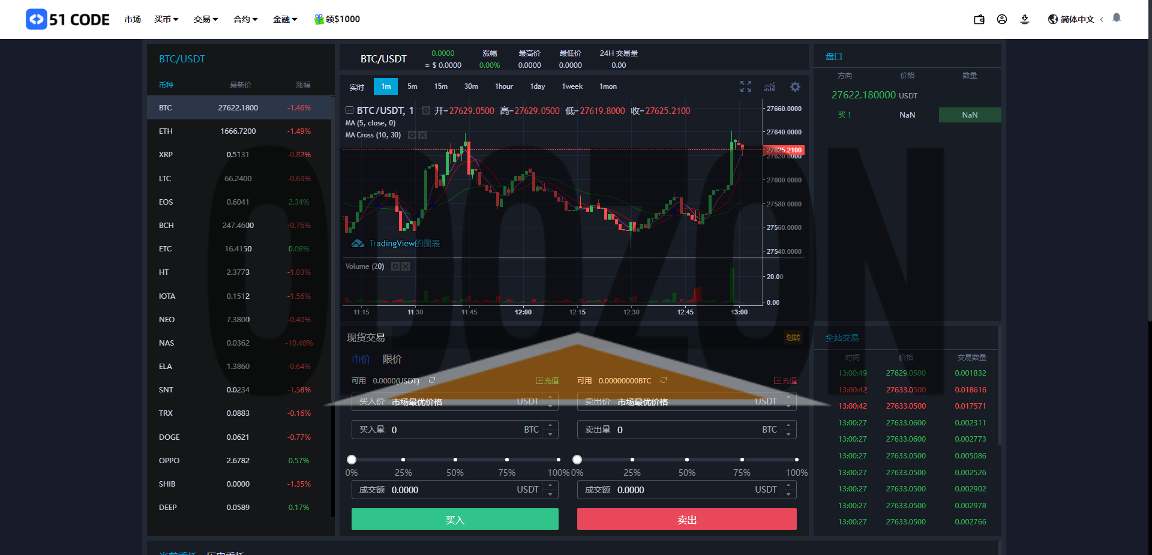1152x555 pixels.
Task: Click the gift icon for 领$1000
Action: tap(319, 19)
